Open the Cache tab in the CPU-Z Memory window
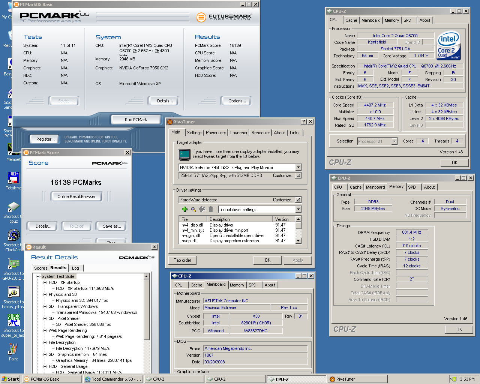Viewport: 480px width, 384px height. tap(355, 187)
